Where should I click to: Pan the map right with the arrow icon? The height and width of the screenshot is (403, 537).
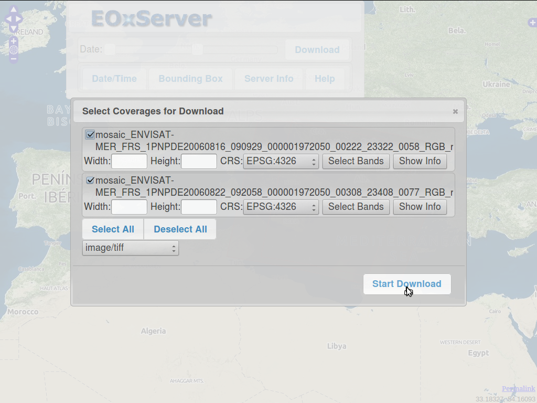[19, 19]
